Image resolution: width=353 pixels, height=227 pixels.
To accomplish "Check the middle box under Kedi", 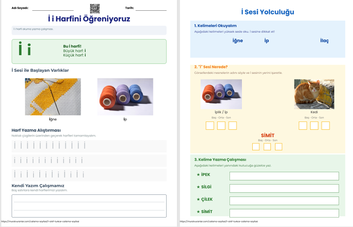I will pyautogui.click(x=314, y=125).
